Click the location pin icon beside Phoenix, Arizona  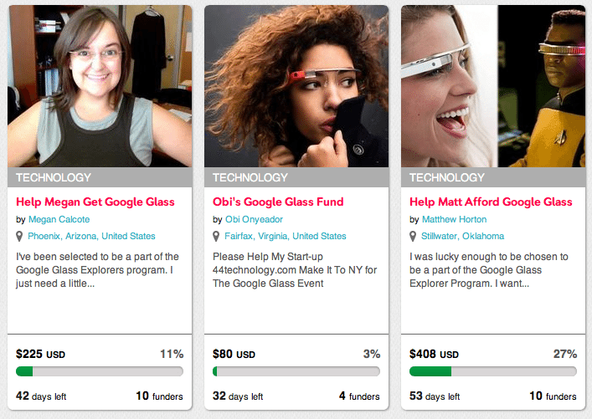(20, 237)
